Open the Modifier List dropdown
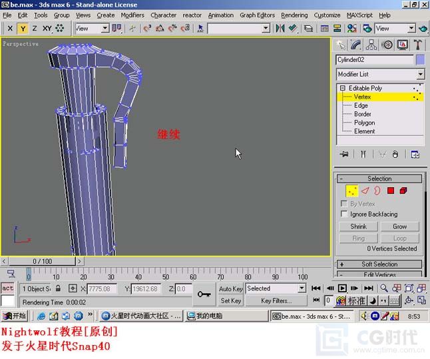430x359 pixels. pos(380,74)
